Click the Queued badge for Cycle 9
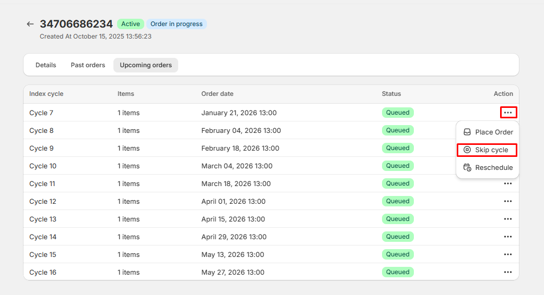 [398, 148]
